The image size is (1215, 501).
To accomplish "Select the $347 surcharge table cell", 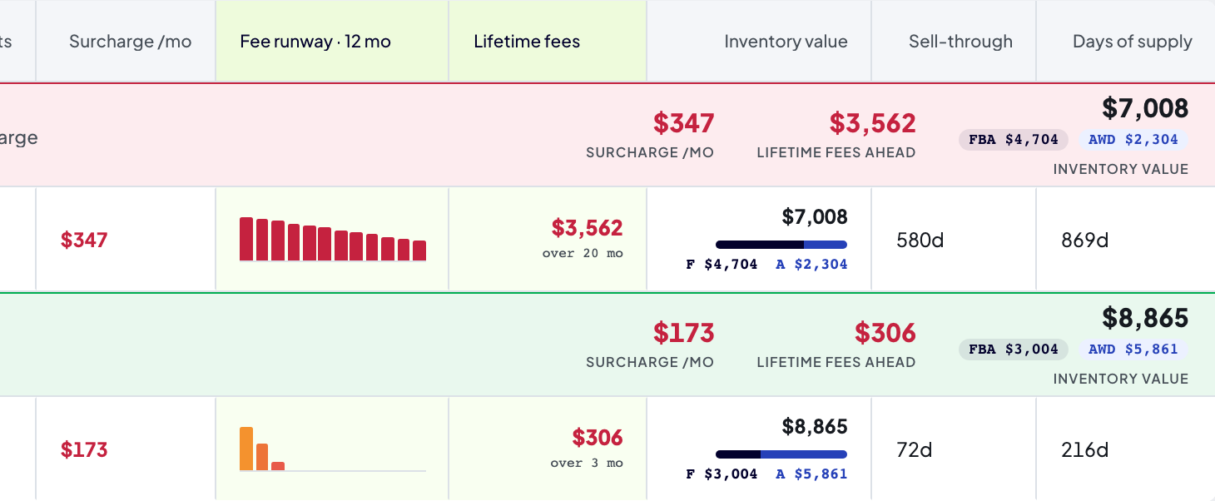I will pos(126,240).
